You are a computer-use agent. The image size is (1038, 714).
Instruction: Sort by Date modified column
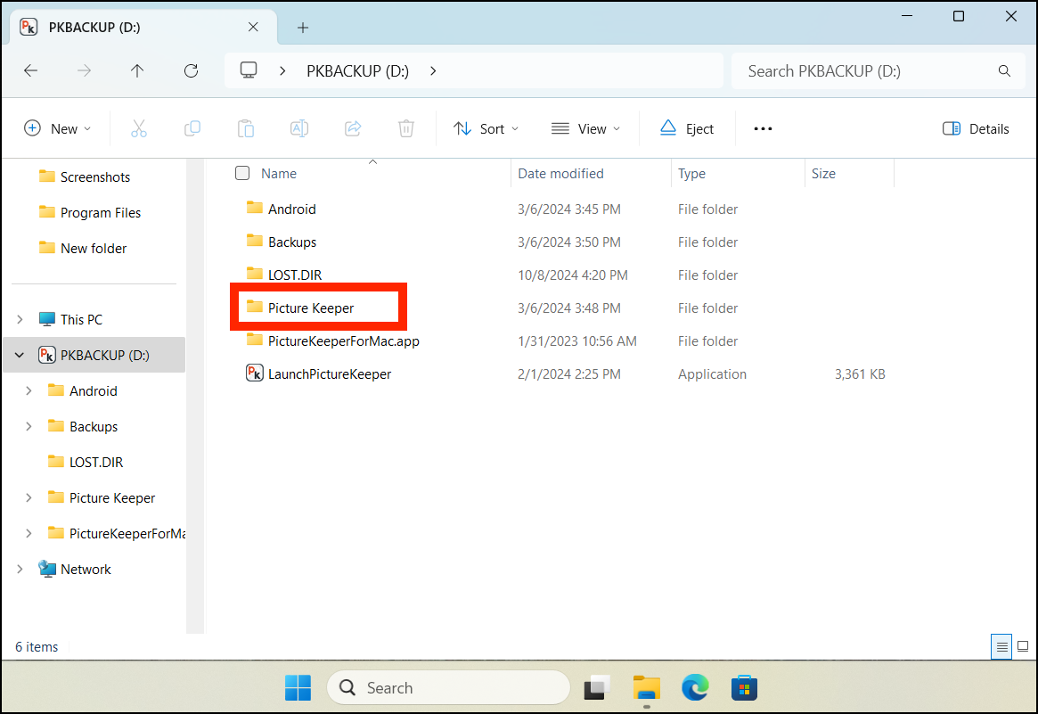pyautogui.click(x=560, y=173)
